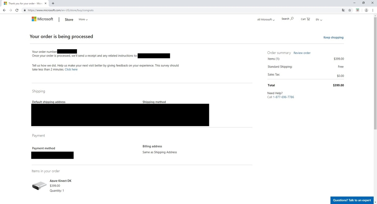Viewport: 377px width, 204px height.
Task: Click the 'Payment method' label
Action: 43,148
